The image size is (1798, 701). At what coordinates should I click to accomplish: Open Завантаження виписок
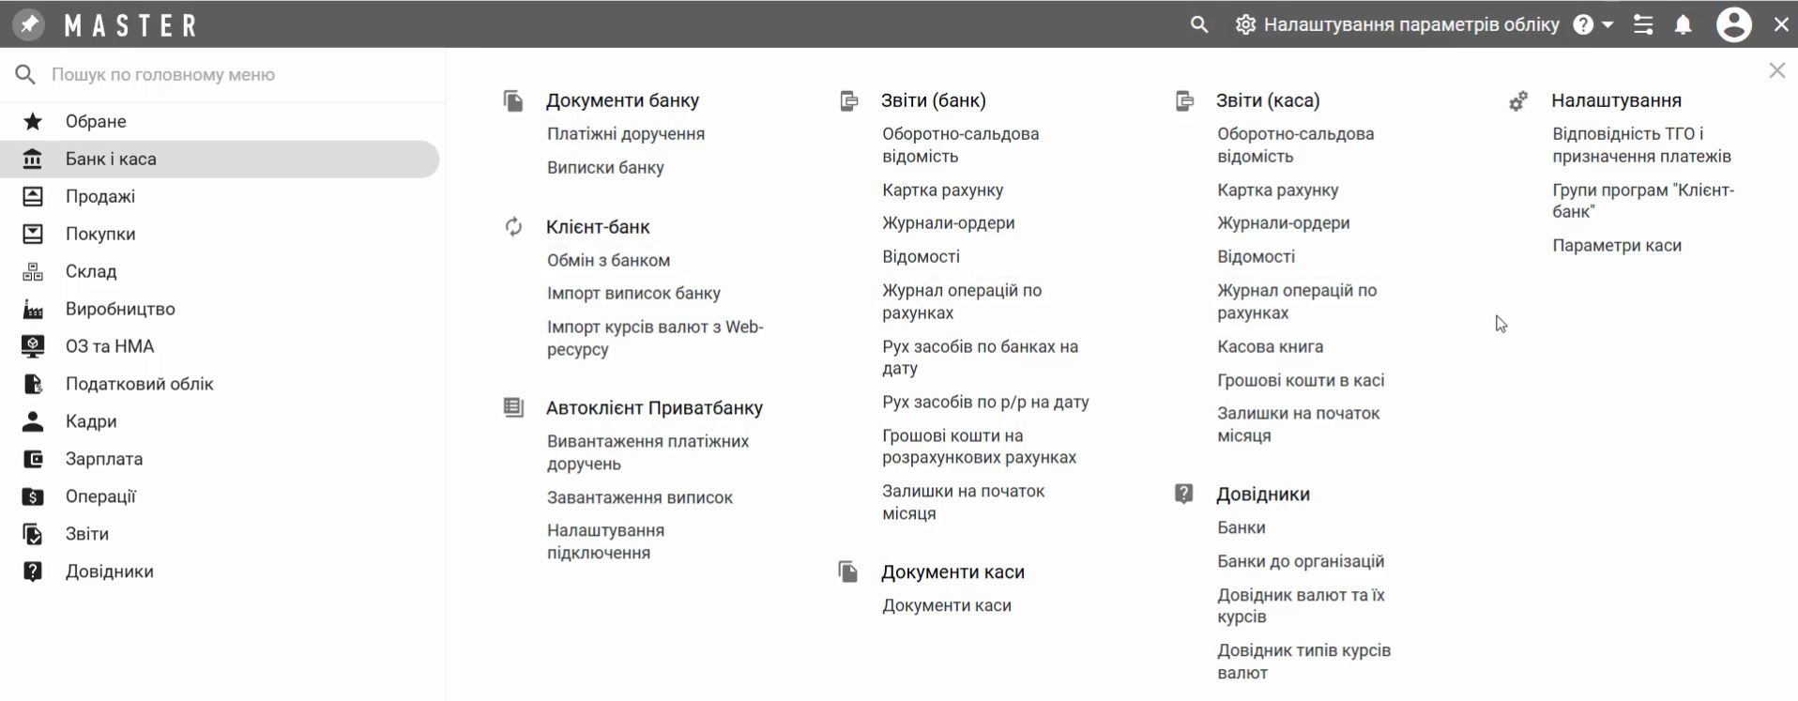(x=640, y=497)
